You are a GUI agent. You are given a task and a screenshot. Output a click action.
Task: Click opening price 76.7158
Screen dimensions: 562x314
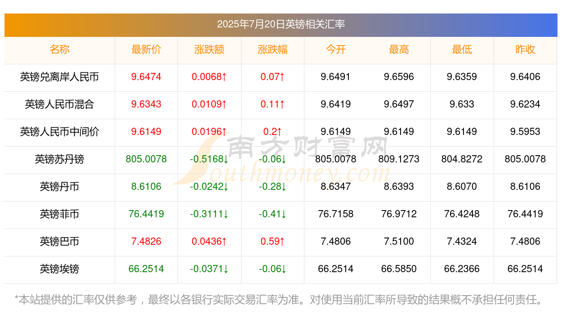point(336,214)
